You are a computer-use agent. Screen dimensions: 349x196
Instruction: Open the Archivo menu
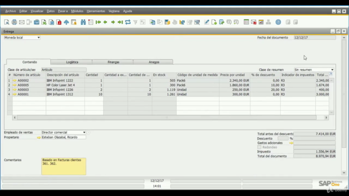tap(10, 11)
